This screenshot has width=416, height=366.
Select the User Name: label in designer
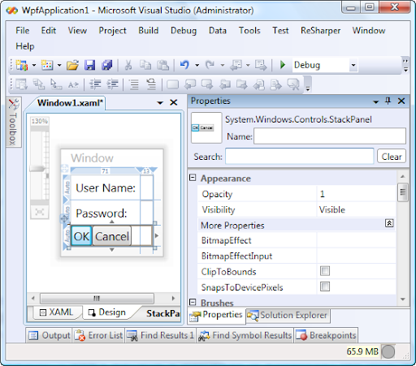pyautogui.click(x=106, y=187)
